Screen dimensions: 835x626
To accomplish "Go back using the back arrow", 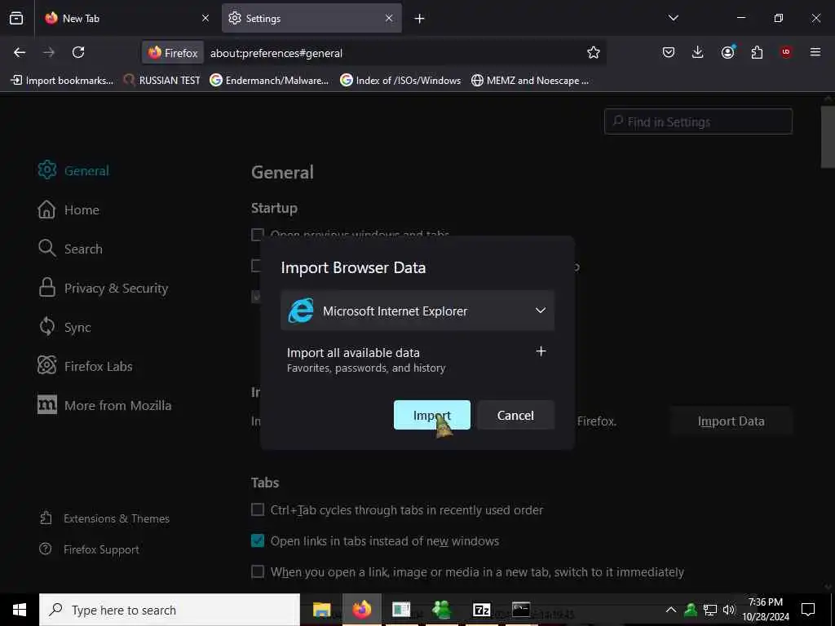I will pos(20,52).
